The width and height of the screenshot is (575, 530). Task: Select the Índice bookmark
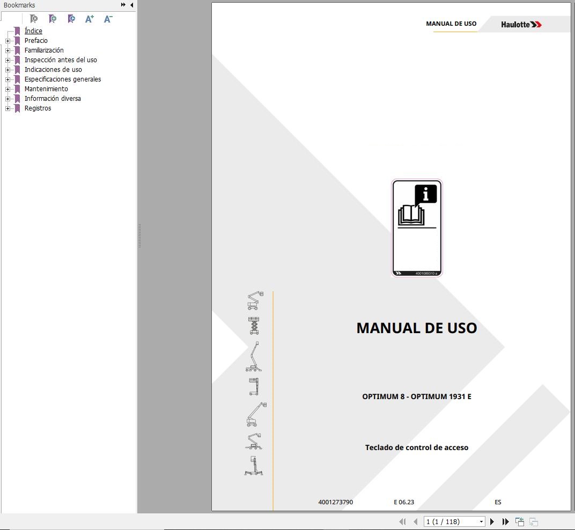tap(33, 31)
